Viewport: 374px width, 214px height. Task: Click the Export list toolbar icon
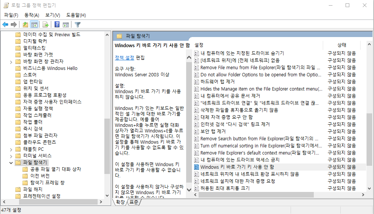[x=45, y=24]
